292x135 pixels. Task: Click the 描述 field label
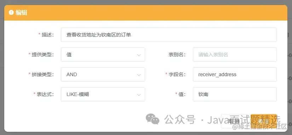pyautogui.click(x=47, y=35)
